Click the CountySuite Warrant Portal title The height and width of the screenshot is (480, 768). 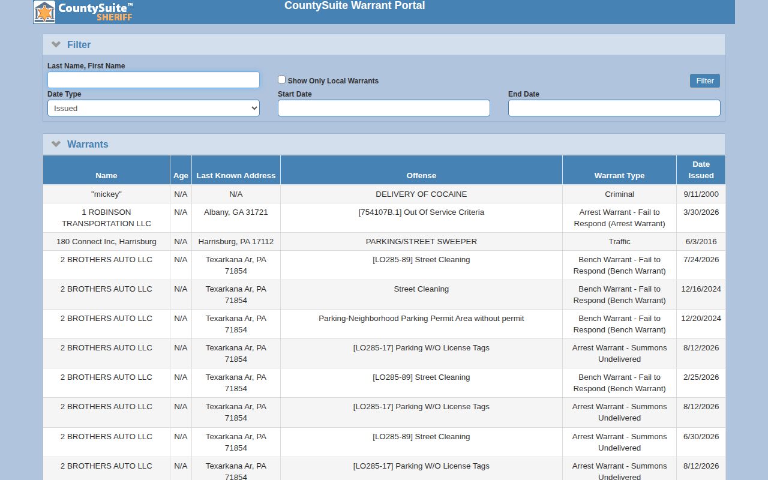(x=355, y=5)
